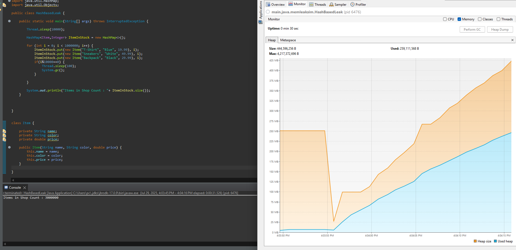Collapse the Item constructor fold marker
Screen dimensions: 516x250
9,147
